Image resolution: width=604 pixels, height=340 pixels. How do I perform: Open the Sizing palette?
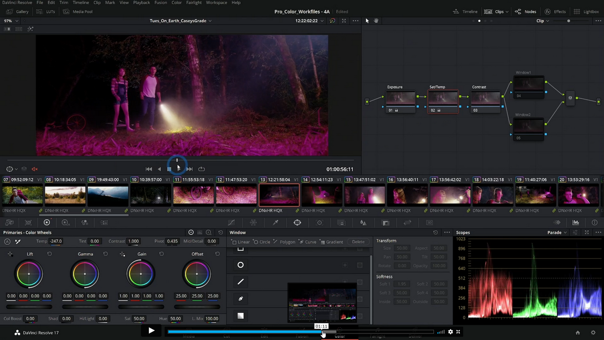407,222
